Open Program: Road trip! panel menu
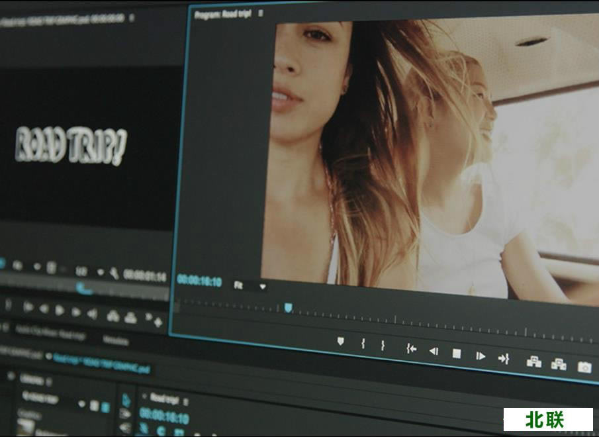This screenshot has width=599, height=437. tap(261, 13)
